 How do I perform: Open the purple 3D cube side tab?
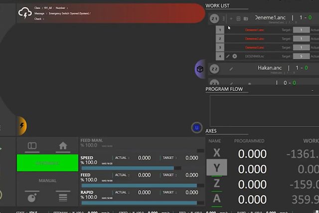coord(200,69)
